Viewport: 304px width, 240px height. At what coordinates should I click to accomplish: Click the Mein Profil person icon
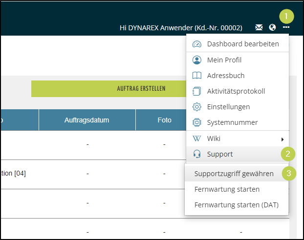click(x=197, y=60)
